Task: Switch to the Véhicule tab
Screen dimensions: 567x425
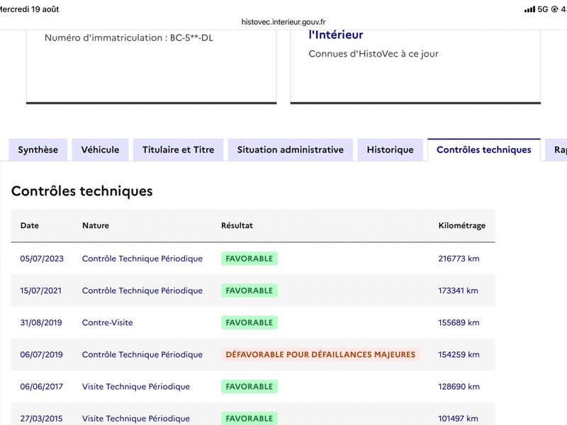Action: [100, 149]
